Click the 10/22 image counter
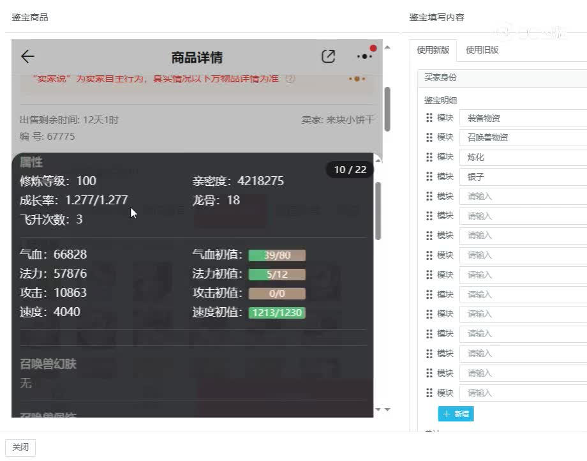The image size is (587, 461). [348, 170]
